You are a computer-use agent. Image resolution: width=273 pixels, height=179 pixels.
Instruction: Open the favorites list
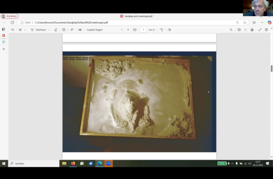coord(254,23)
